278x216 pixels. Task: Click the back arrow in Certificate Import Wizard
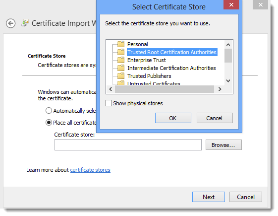(10, 23)
